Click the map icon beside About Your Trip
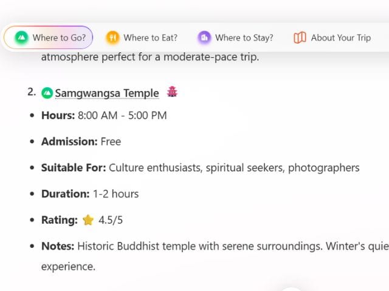 click(300, 38)
